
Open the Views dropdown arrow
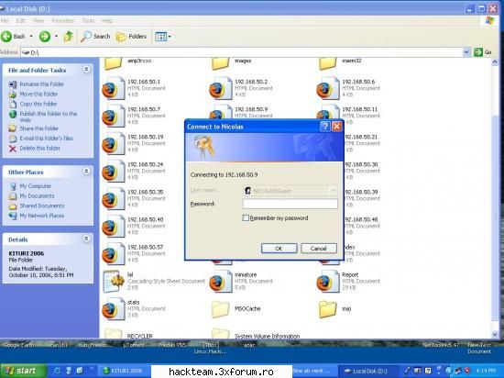(x=170, y=37)
